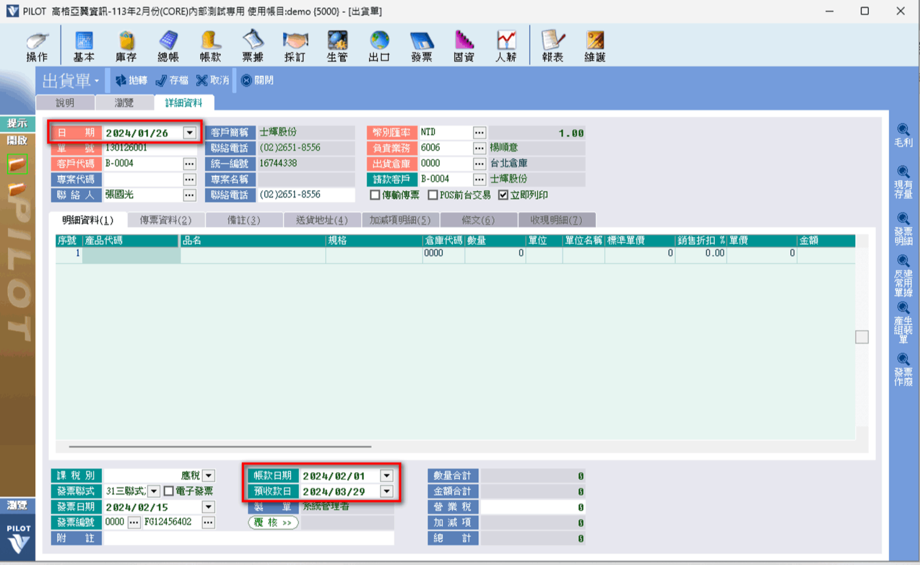This screenshot has width=920, height=565.
Task: Uncheck the 立即列印 checkbox
Action: [x=503, y=195]
